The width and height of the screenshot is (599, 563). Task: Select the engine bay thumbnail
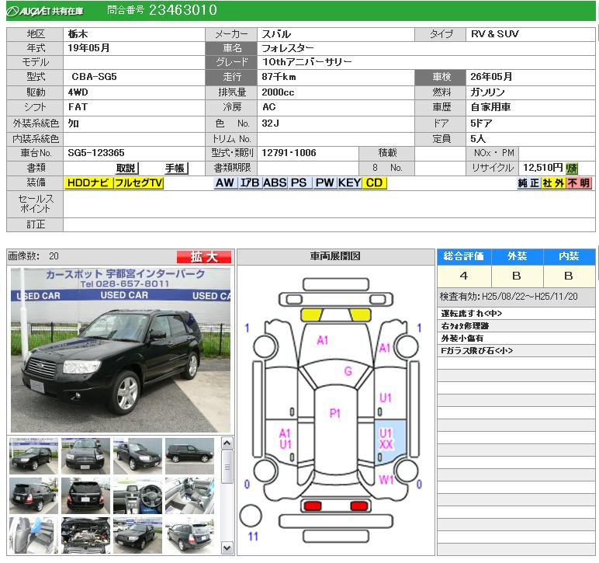coord(86,536)
